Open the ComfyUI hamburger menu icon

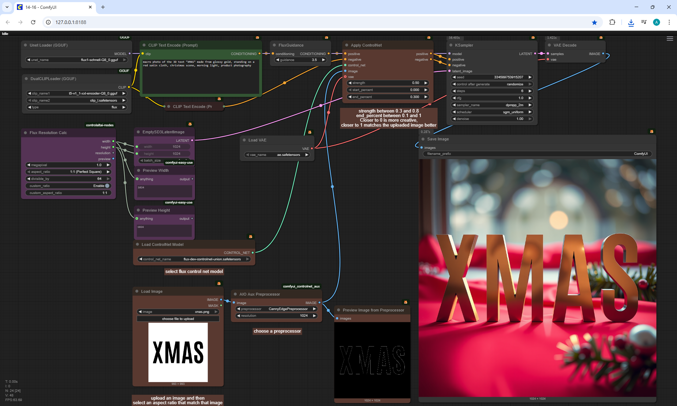pyautogui.click(x=670, y=39)
